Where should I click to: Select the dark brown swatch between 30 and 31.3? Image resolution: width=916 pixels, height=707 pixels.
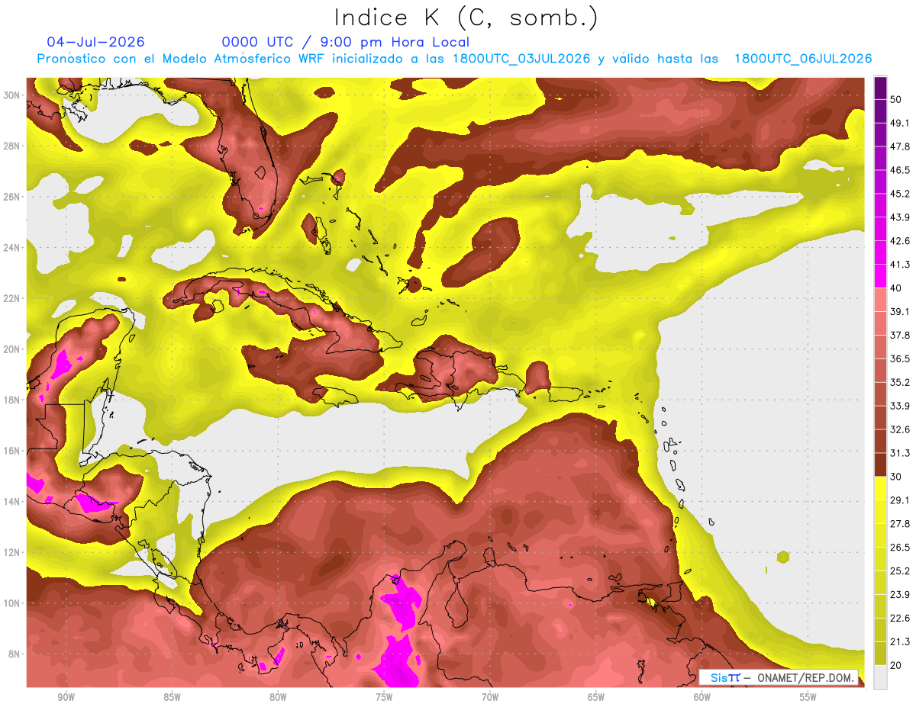coord(880,464)
